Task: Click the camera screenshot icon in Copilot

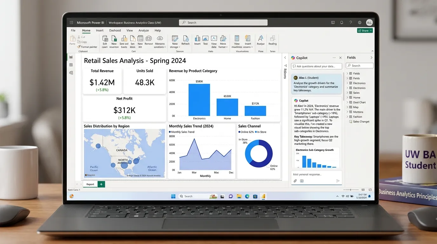Action: (302, 181)
